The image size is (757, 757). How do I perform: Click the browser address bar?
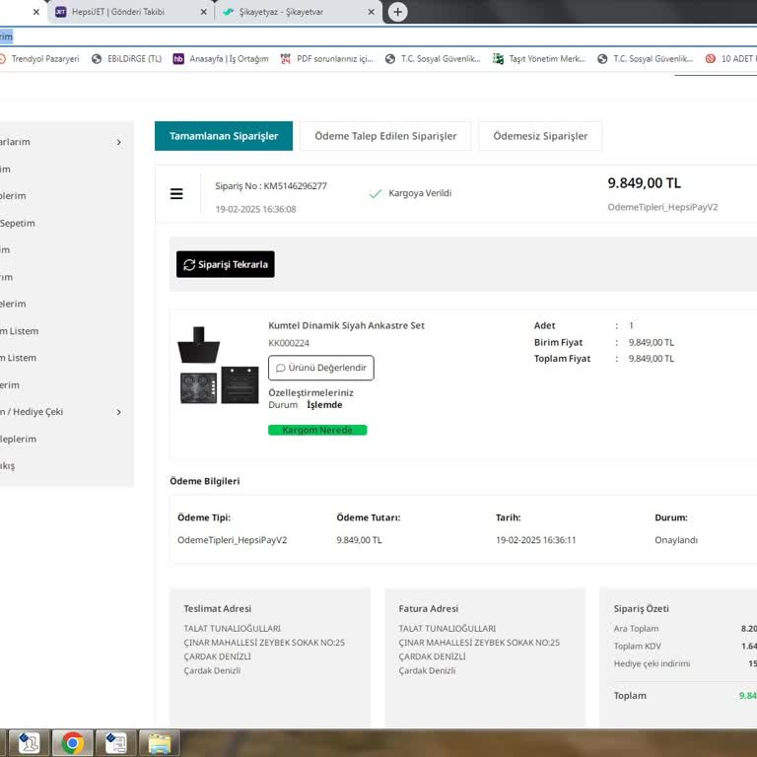(378, 36)
